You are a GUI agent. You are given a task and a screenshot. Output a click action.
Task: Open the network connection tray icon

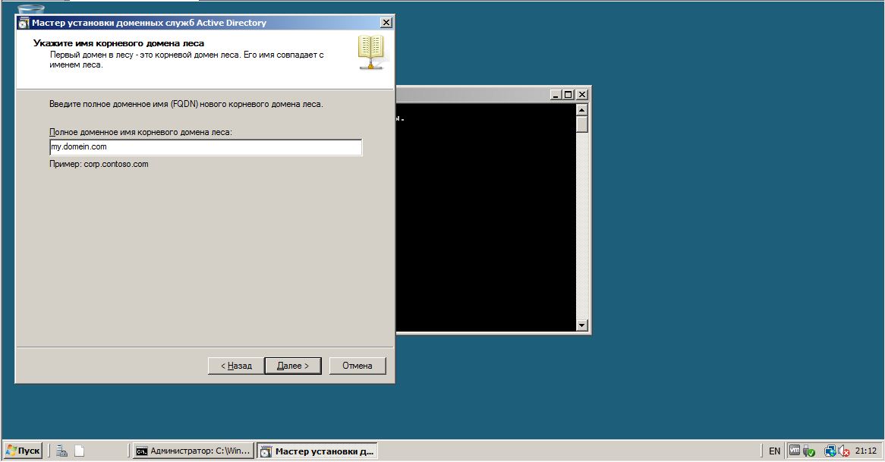[830, 451]
